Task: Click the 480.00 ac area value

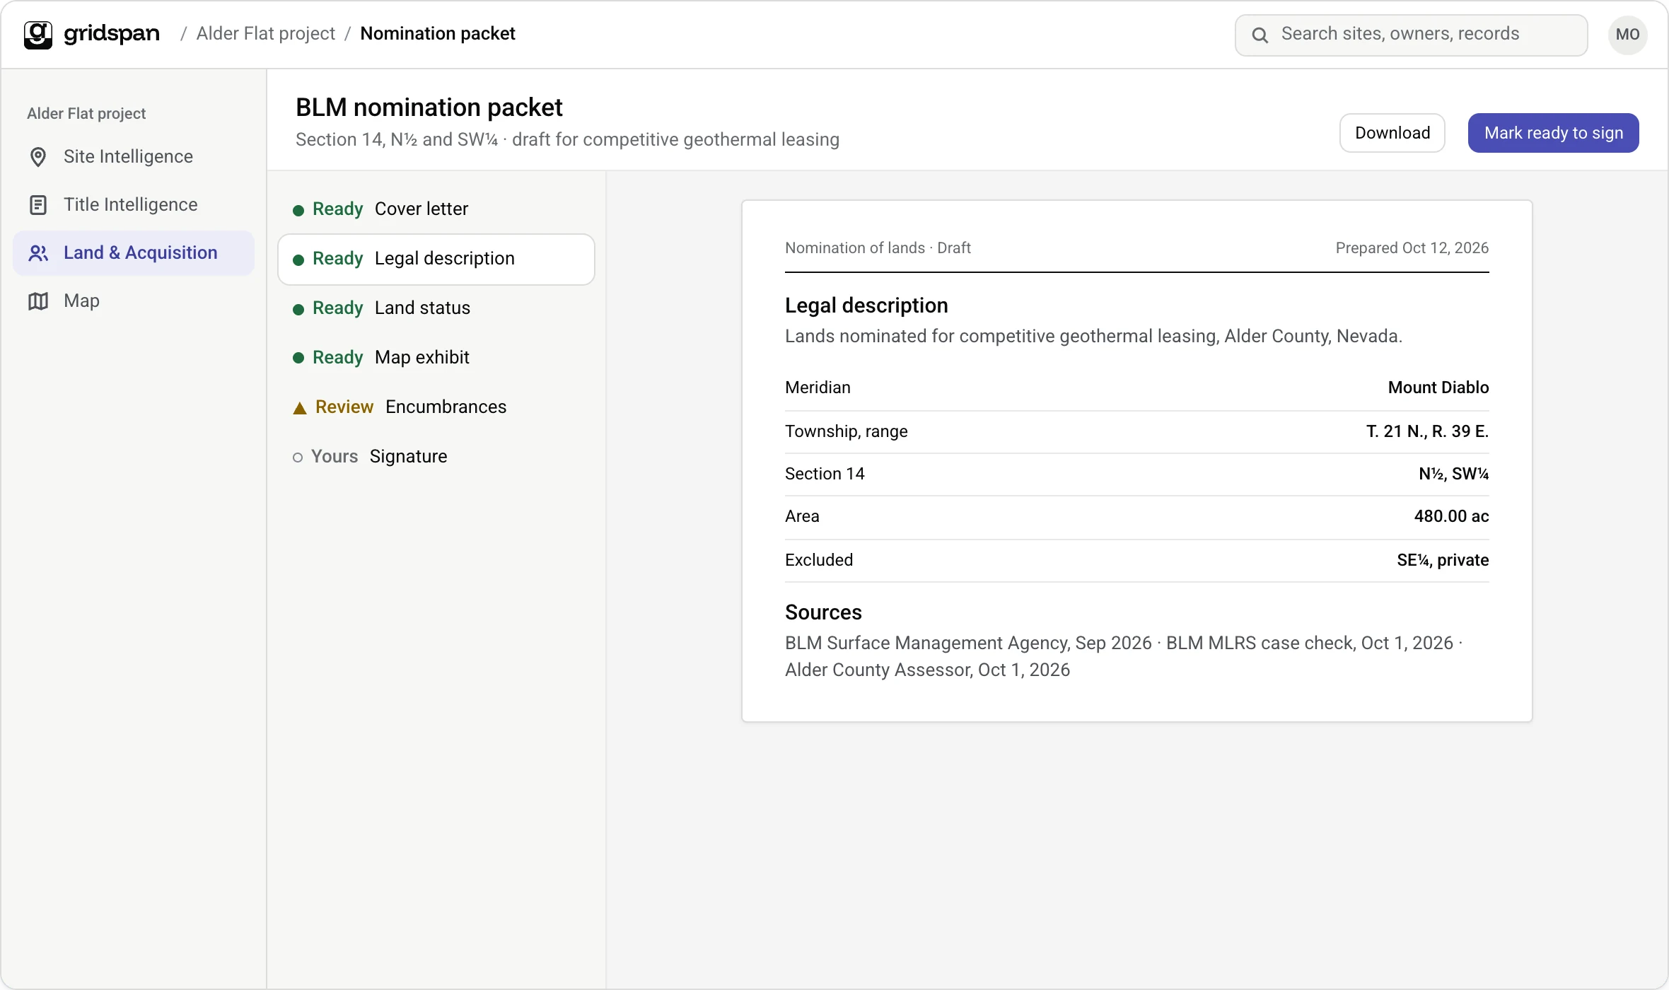Action: pyautogui.click(x=1451, y=516)
